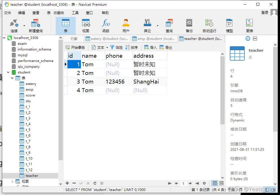Screen dimensions: 280x195
Task: Open the 工具 menu
Action: click(x=75, y=13)
